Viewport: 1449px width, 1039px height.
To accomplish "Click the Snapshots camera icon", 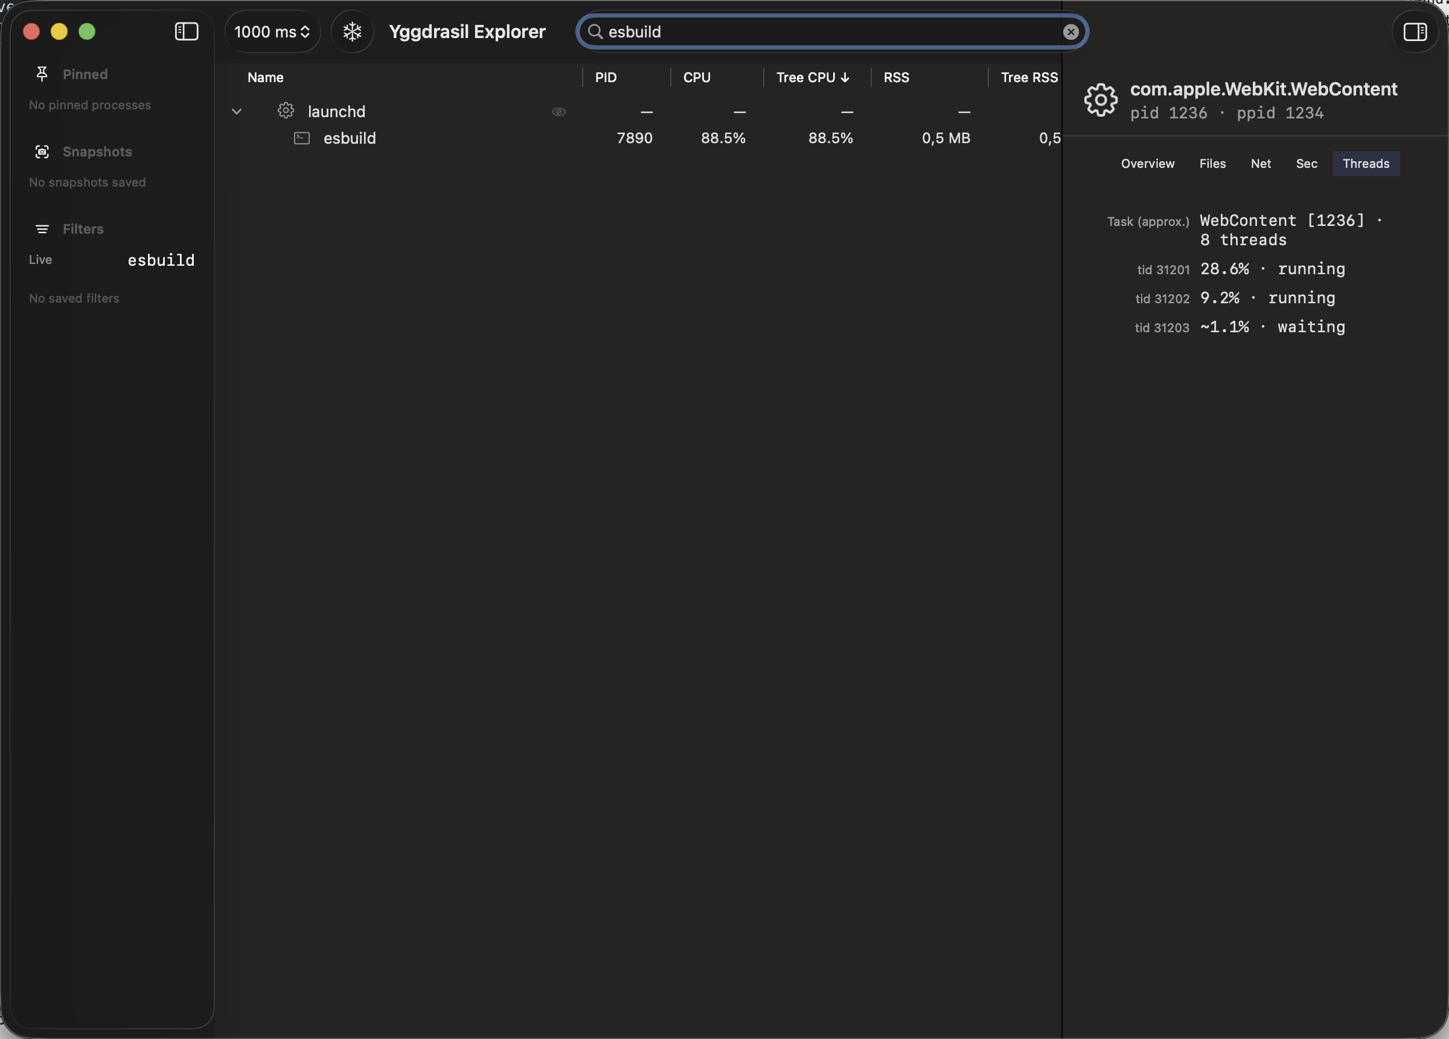I will pos(42,152).
